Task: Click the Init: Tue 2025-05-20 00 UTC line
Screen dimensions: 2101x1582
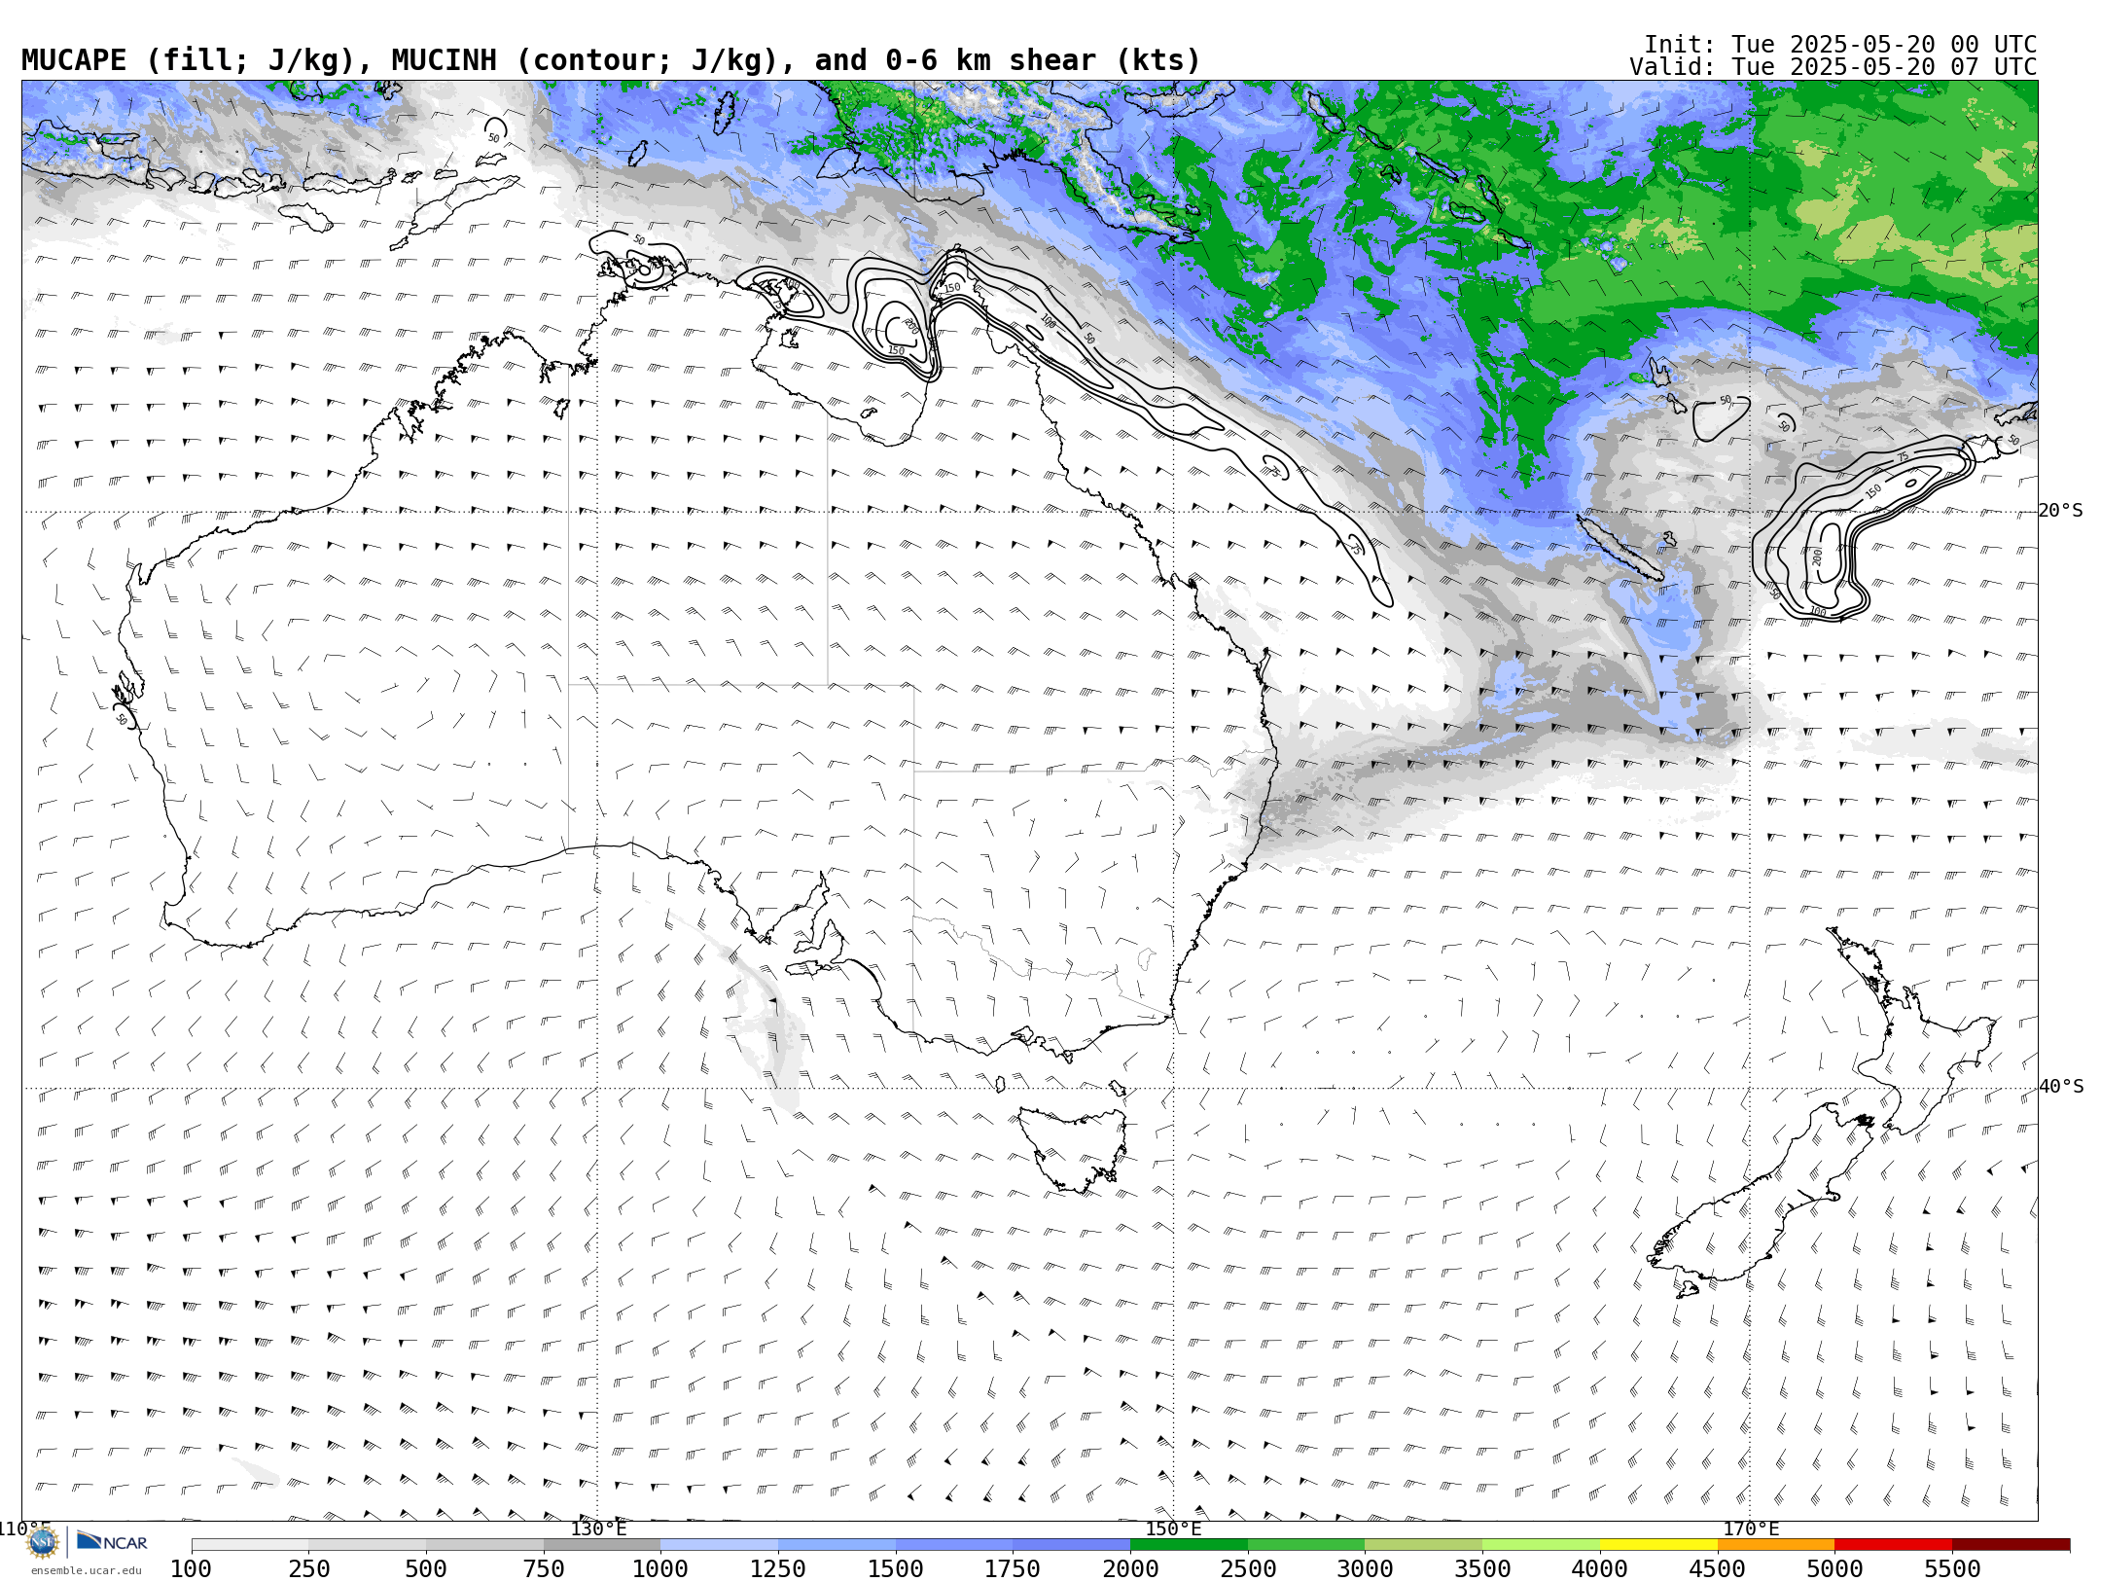Action: [x=1840, y=45]
